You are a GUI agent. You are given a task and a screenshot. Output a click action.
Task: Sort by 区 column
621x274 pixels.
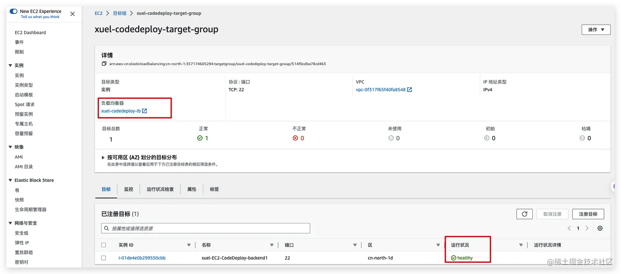[438, 245]
